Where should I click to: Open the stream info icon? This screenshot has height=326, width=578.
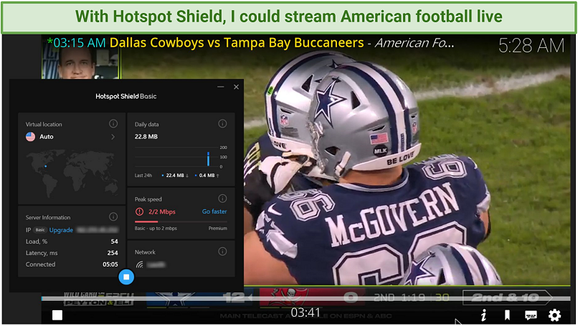pyautogui.click(x=483, y=315)
